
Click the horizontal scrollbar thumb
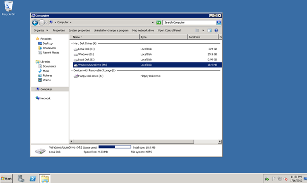coord(134,141)
